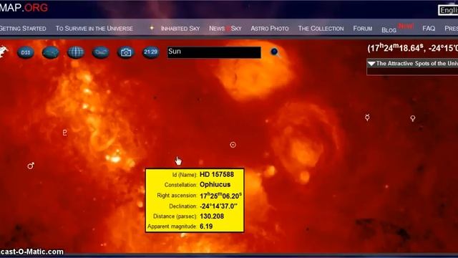Click the DSS survey selector button

(x=26, y=52)
